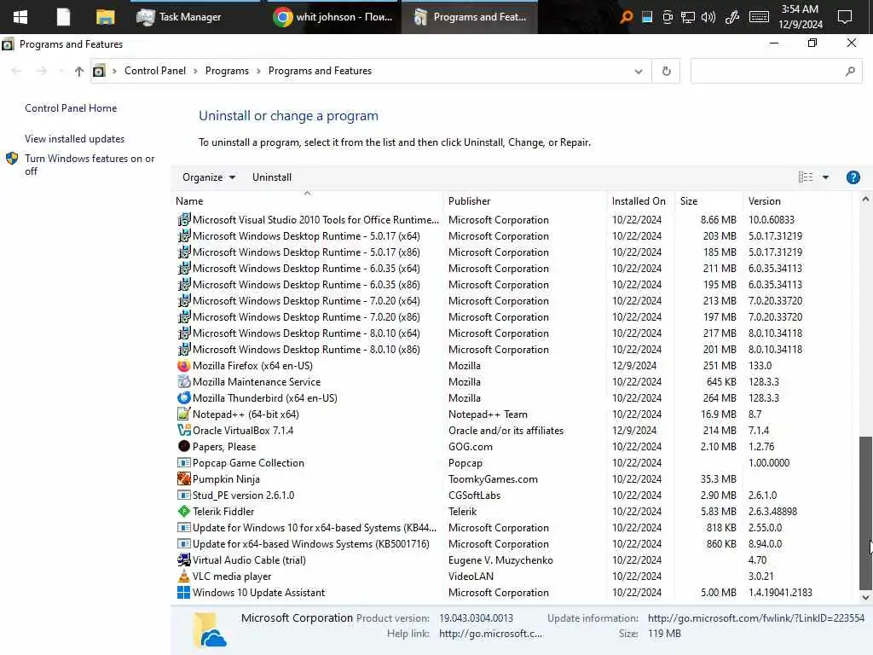The height and width of the screenshot is (655, 873).
Task: Go up one level with Up arrow
Action: click(79, 72)
